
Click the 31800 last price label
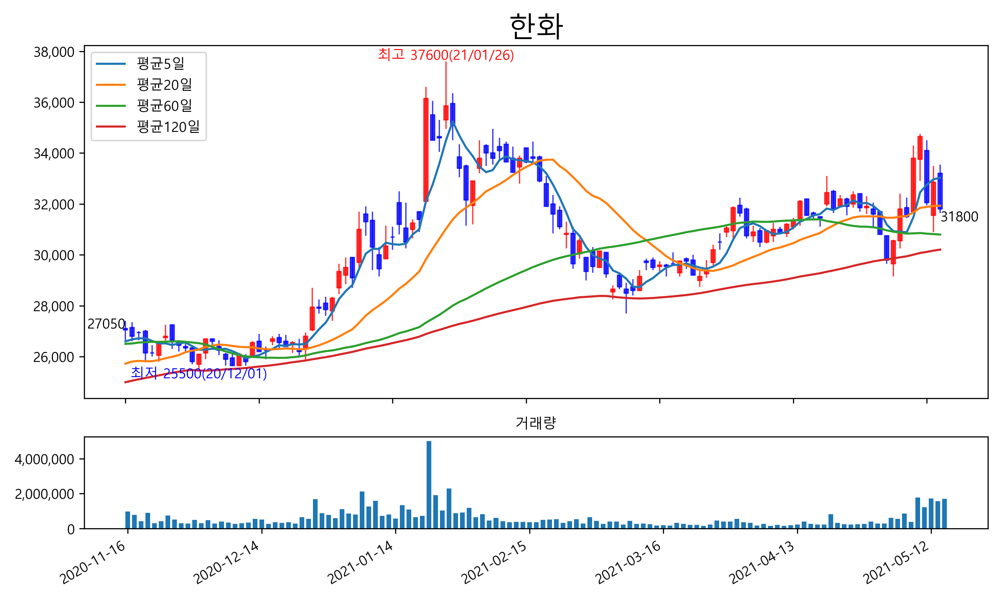coord(959,217)
